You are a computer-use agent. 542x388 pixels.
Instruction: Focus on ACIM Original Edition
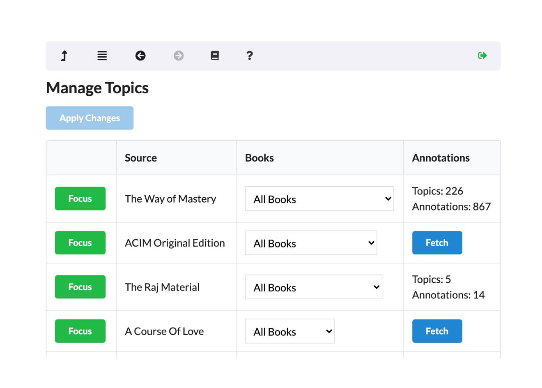click(x=80, y=243)
